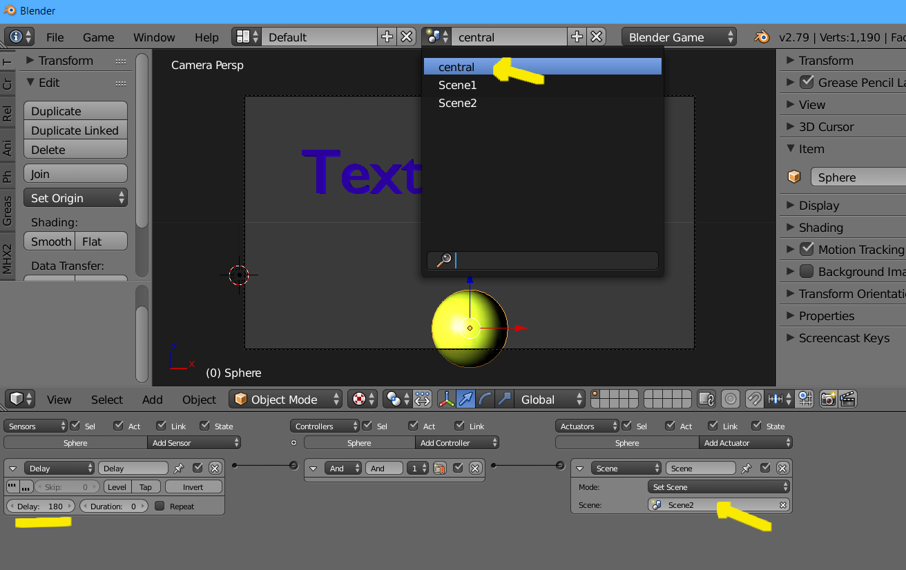The height and width of the screenshot is (570, 906).
Task: Select Scene1 from the scene list
Action: point(543,85)
